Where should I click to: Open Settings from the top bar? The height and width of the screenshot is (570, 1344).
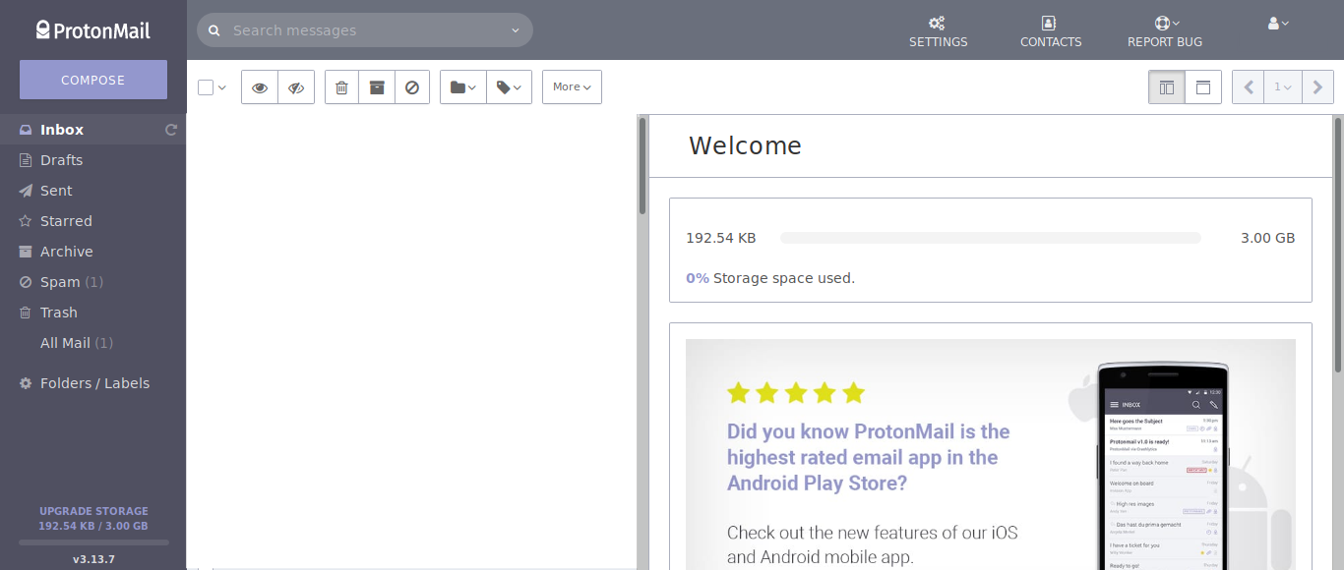938,31
